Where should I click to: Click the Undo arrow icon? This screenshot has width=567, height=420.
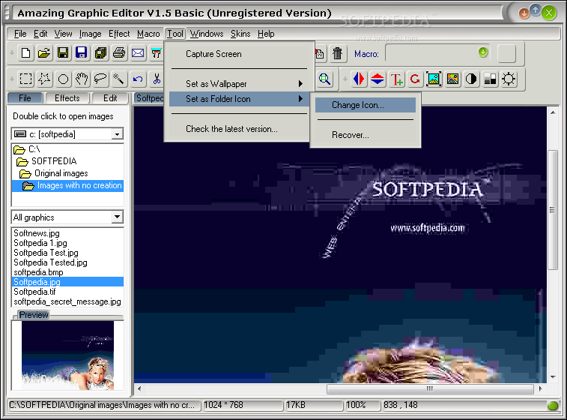pos(138,79)
